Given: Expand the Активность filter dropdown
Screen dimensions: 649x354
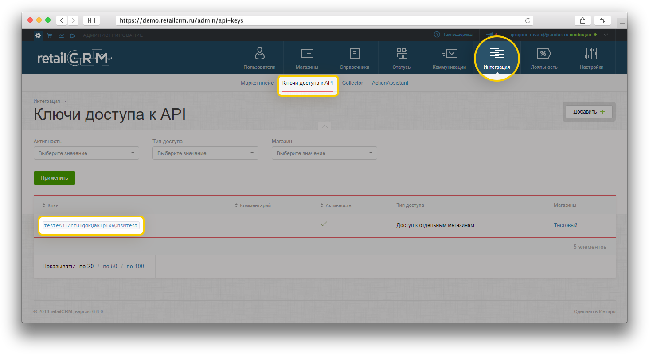Looking at the screenshot, I should pos(86,153).
